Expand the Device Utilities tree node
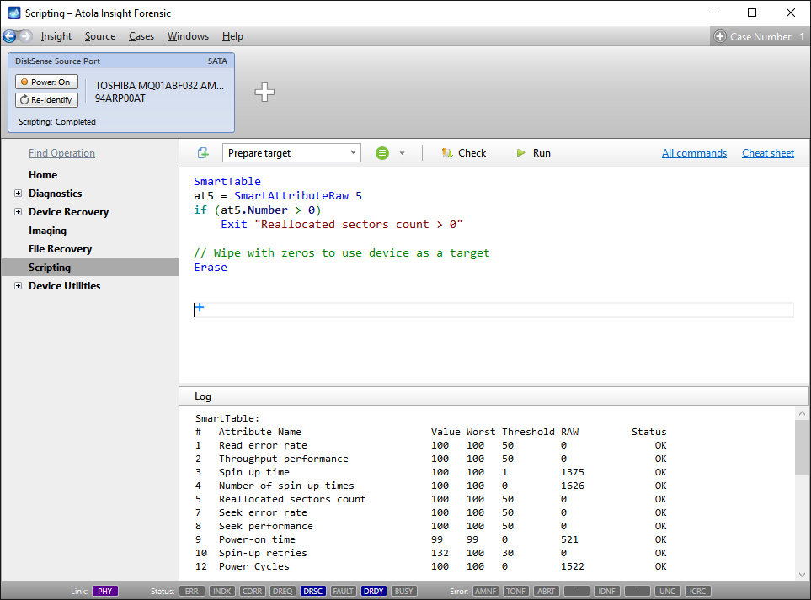 pyautogui.click(x=18, y=286)
